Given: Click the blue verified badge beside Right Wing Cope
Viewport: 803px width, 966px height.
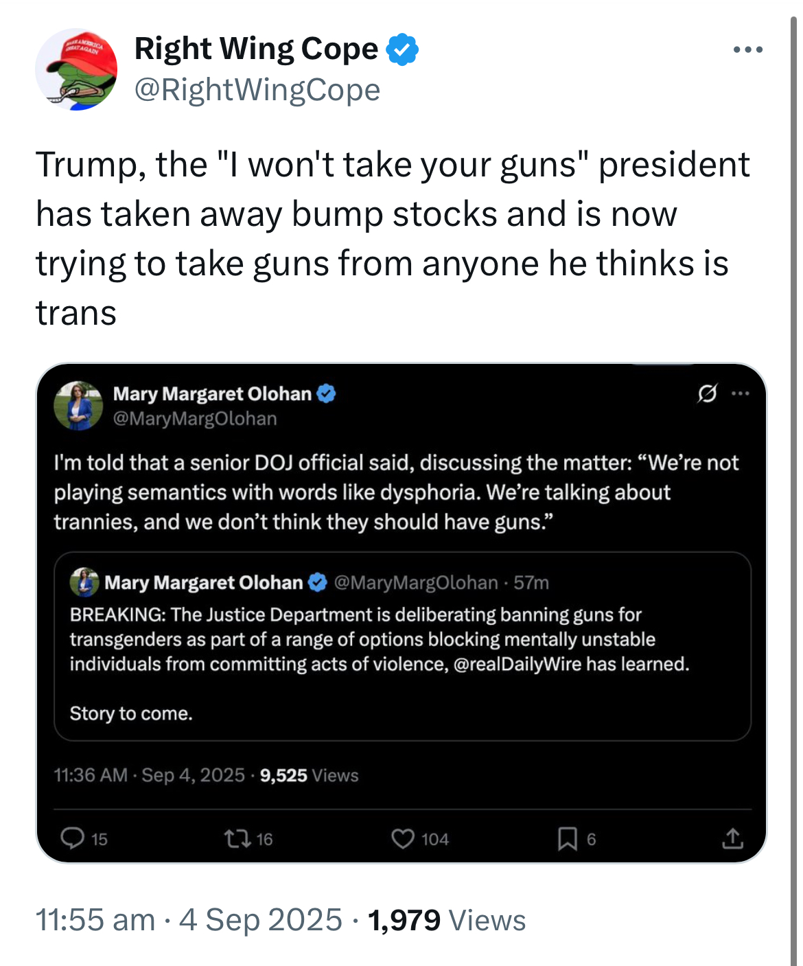Looking at the screenshot, I should (x=402, y=49).
